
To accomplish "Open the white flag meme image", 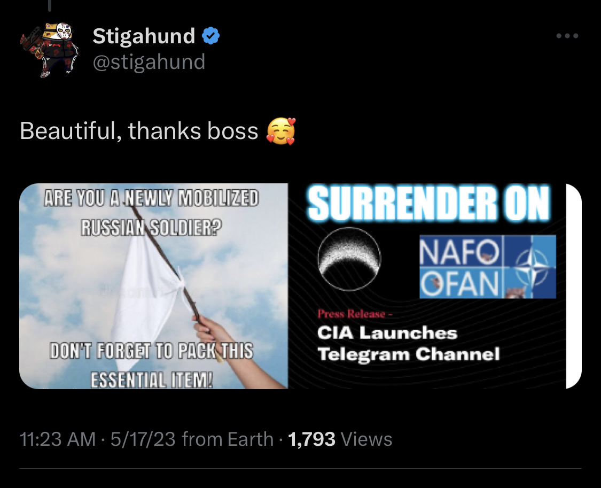I will pos(153,286).
